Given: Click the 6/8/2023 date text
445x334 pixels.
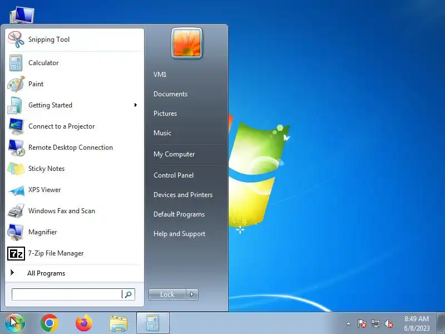Looking at the screenshot, I should click(x=417, y=328).
